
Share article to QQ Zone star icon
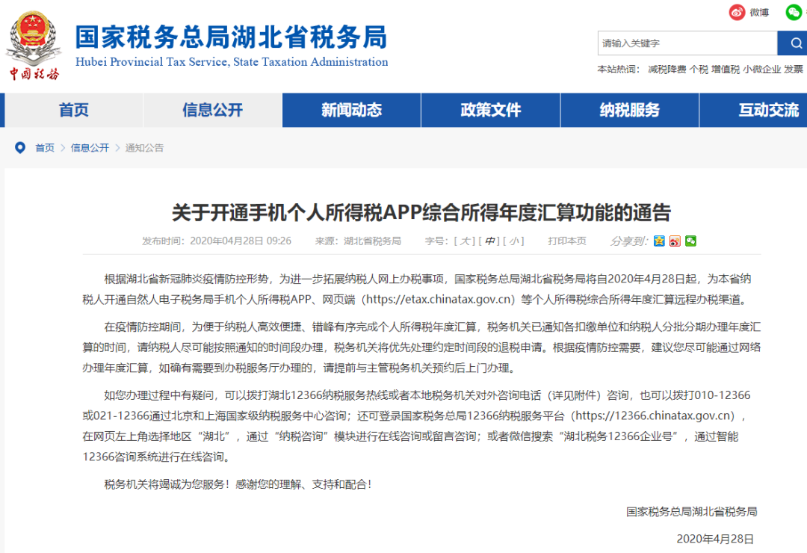(659, 241)
